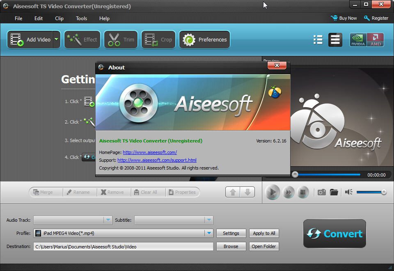Viewport: 394px width, 271px height.
Task: Click the snapshot camera icon
Action: [322, 192]
